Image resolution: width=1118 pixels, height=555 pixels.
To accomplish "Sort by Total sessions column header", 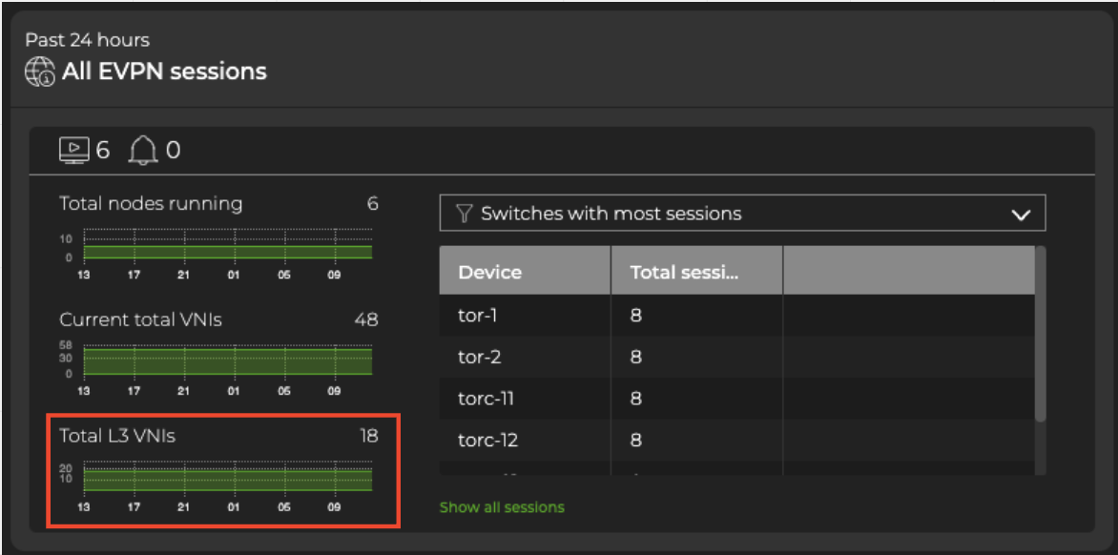I will click(x=685, y=272).
